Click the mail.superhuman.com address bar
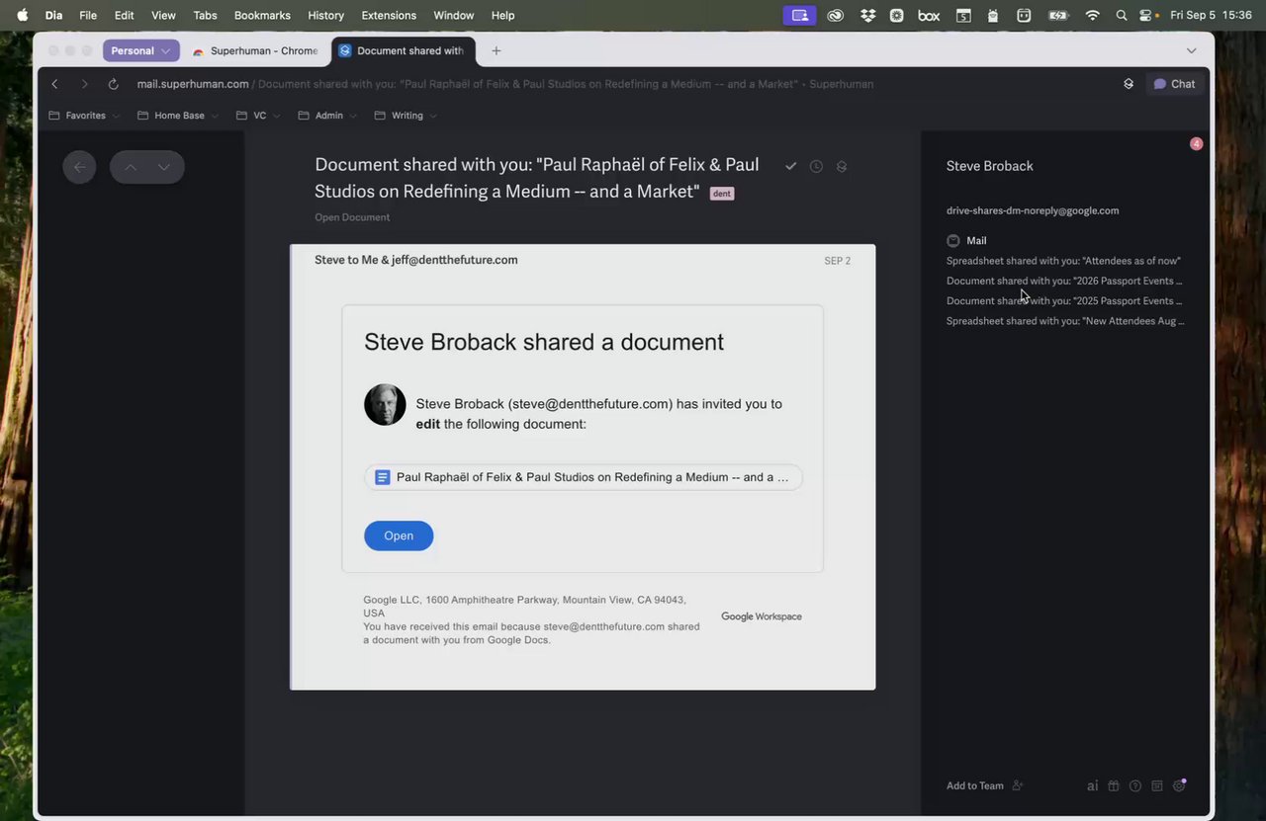 (x=504, y=84)
